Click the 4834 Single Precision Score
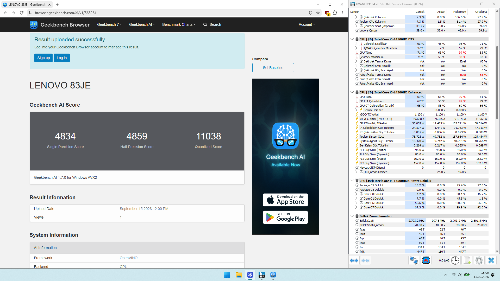The image size is (500, 281). (x=65, y=136)
